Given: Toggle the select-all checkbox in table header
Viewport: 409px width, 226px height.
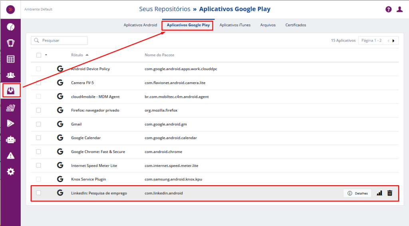Looking at the screenshot, I should [39, 55].
